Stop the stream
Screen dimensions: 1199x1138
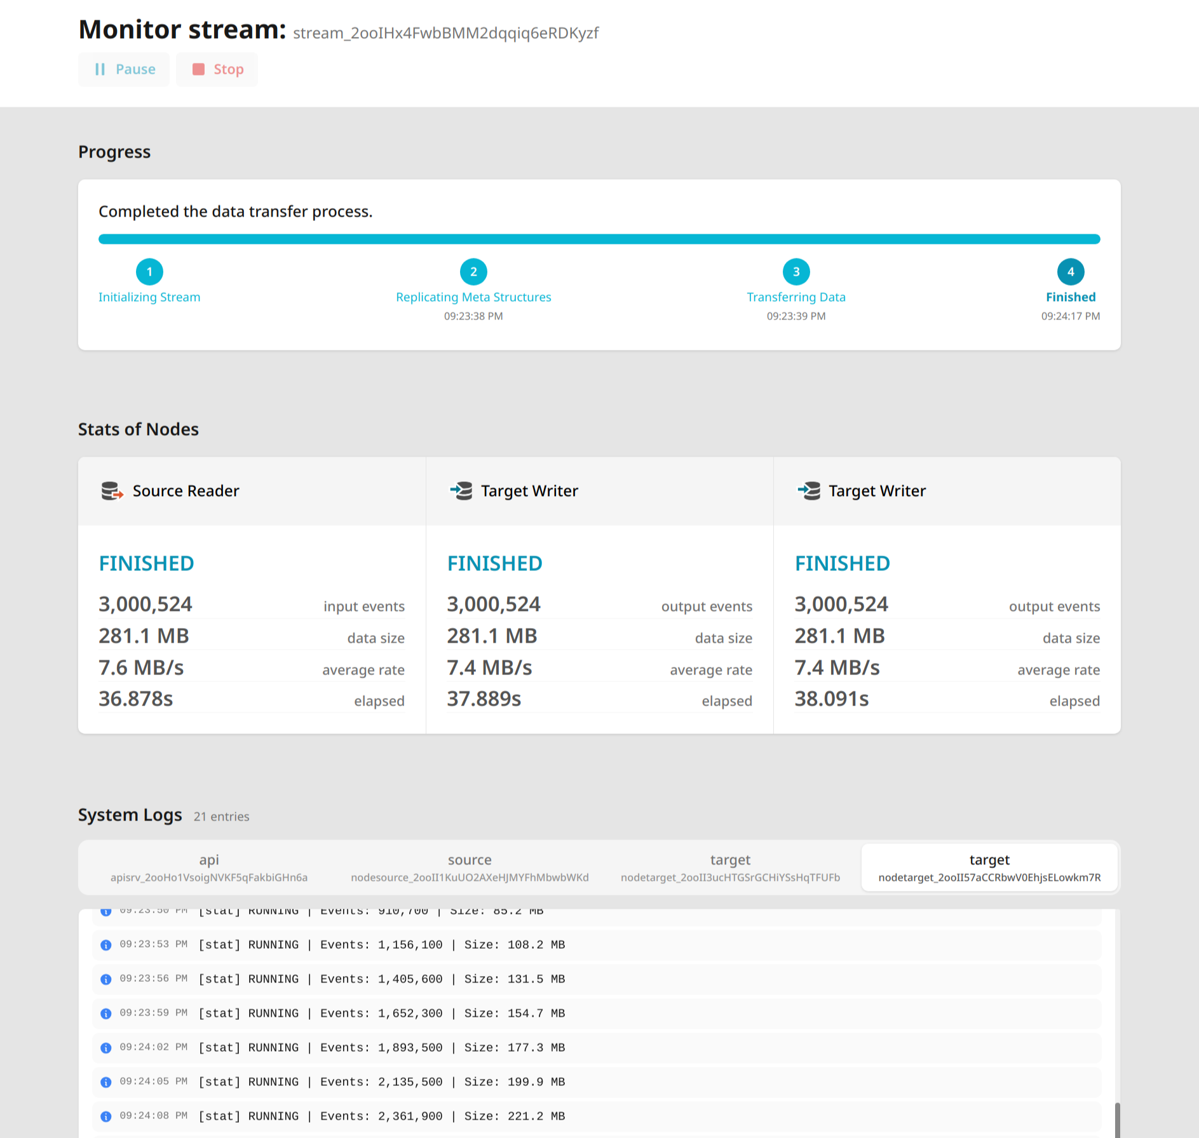click(217, 69)
